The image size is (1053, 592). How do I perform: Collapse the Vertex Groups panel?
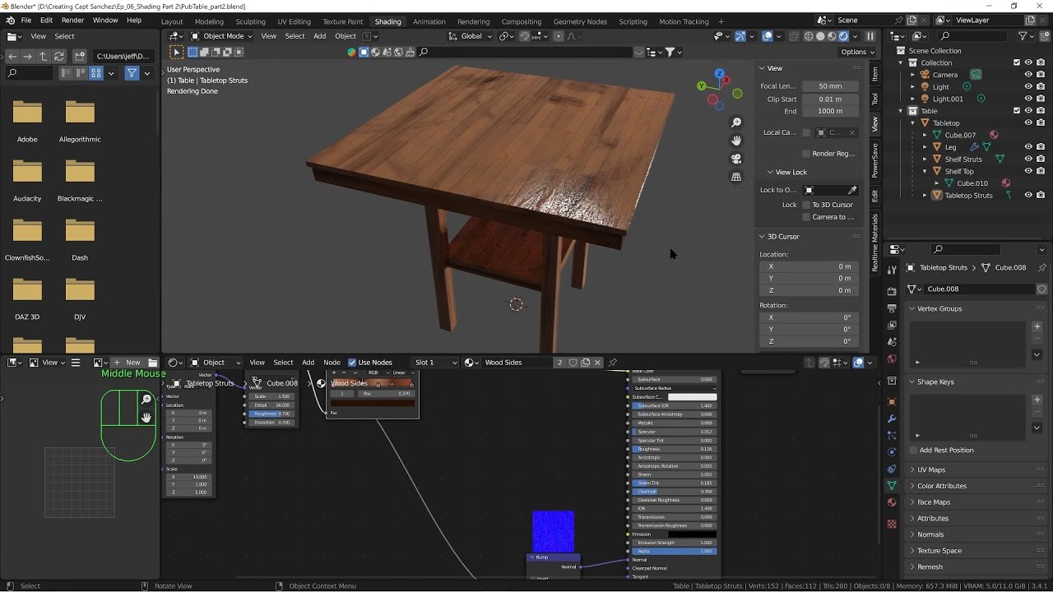click(939, 308)
